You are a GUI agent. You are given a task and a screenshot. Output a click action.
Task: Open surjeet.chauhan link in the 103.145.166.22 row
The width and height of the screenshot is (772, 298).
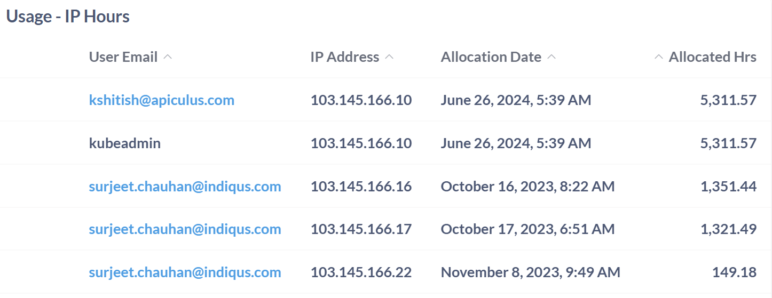[185, 272]
